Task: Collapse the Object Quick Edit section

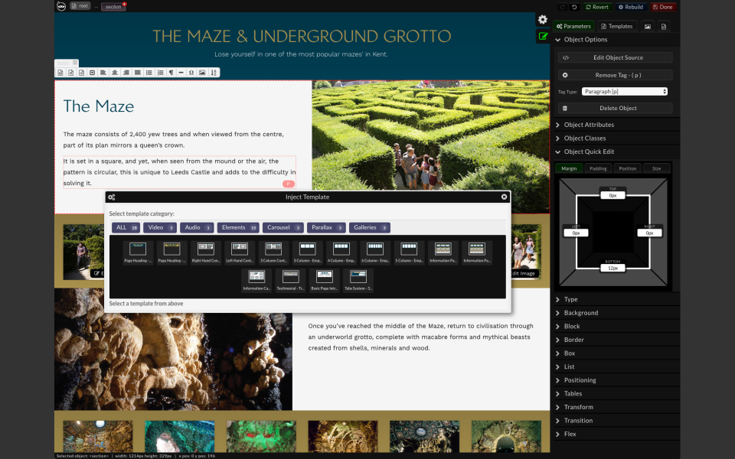Action: coord(616,151)
